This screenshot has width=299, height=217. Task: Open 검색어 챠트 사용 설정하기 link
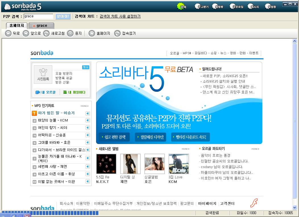(x=120, y=16)
